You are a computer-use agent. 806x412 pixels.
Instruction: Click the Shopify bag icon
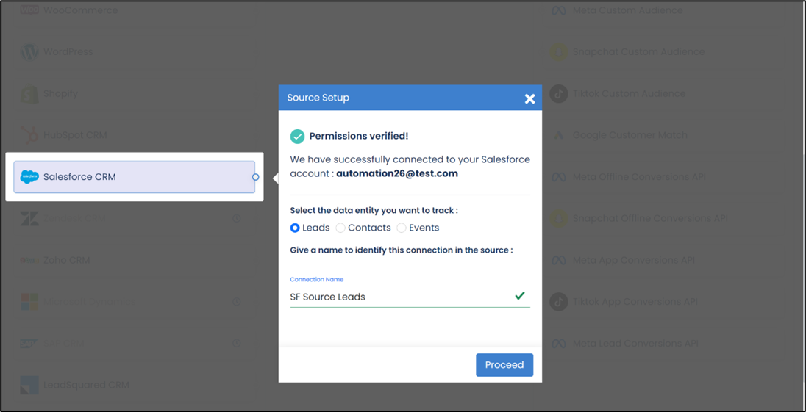click(29, 93)
